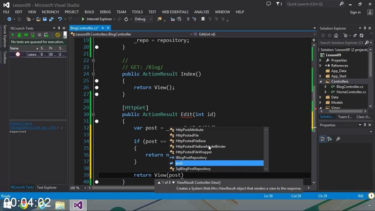This screenshot has height=211, width=375.
Task: Open the WEB ESSENTIALS menu
Action: point(175,12)
